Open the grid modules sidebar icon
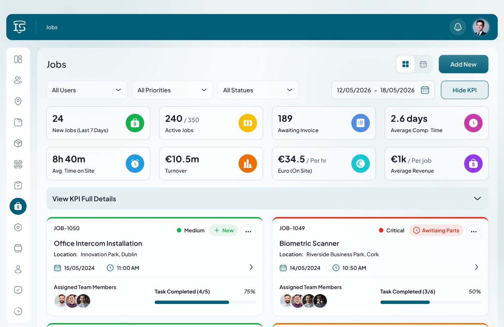The image size is (504, 327). [x=18, y=164]
